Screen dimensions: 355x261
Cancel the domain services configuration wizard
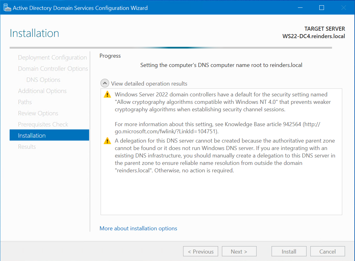[327, 251]
